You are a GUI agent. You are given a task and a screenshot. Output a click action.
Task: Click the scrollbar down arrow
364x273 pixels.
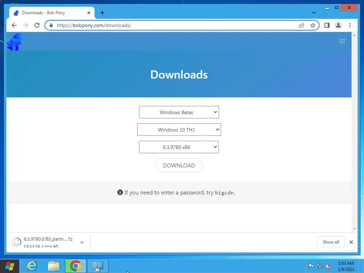[354, 229]
